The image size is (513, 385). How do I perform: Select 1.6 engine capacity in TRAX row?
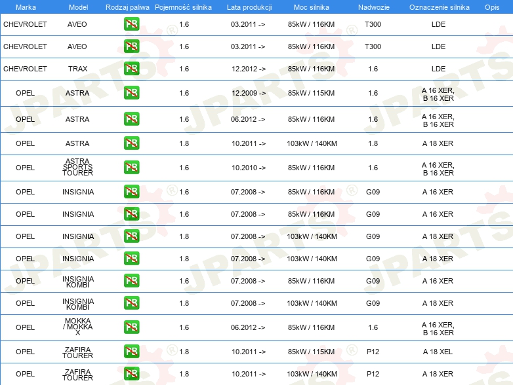pyautogui.click(x=184, y=69)
